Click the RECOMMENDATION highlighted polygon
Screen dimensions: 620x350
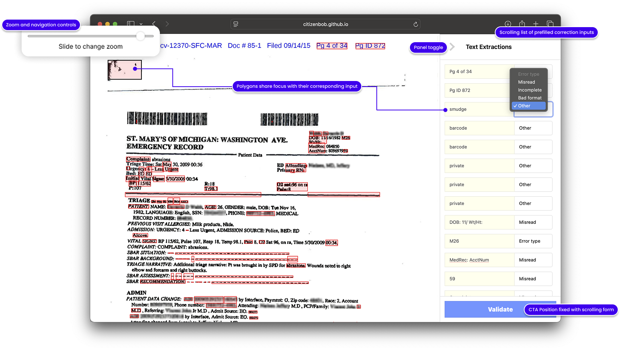click(x=163, y=281)
